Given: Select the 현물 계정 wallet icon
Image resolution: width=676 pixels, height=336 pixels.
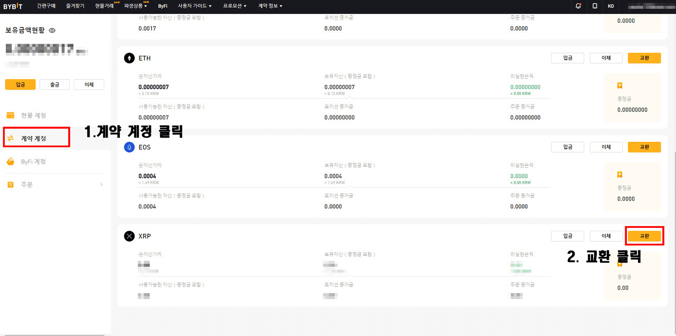Looking at the screenshot, I should [x=10, y=115].
